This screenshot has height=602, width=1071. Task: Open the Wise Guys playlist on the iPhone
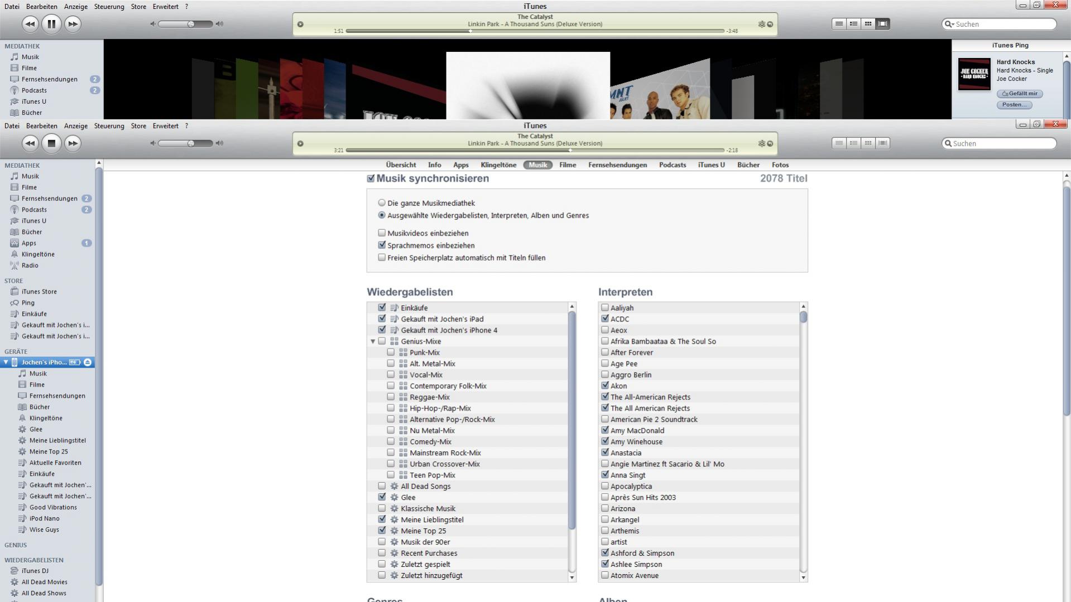pos(44,530)
